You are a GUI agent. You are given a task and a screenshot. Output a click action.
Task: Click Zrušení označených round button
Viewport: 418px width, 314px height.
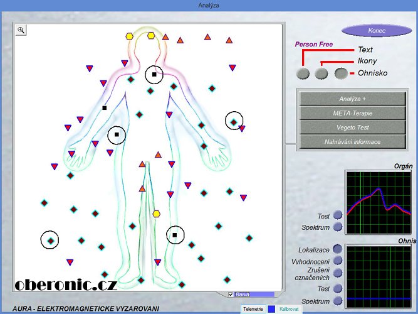(x=338, y=273)
